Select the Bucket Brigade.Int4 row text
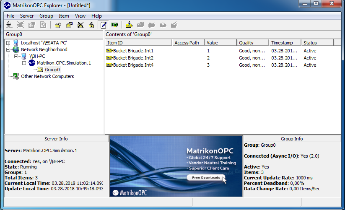345x210 pixels. pyautogui.click(x=133, y=65)
